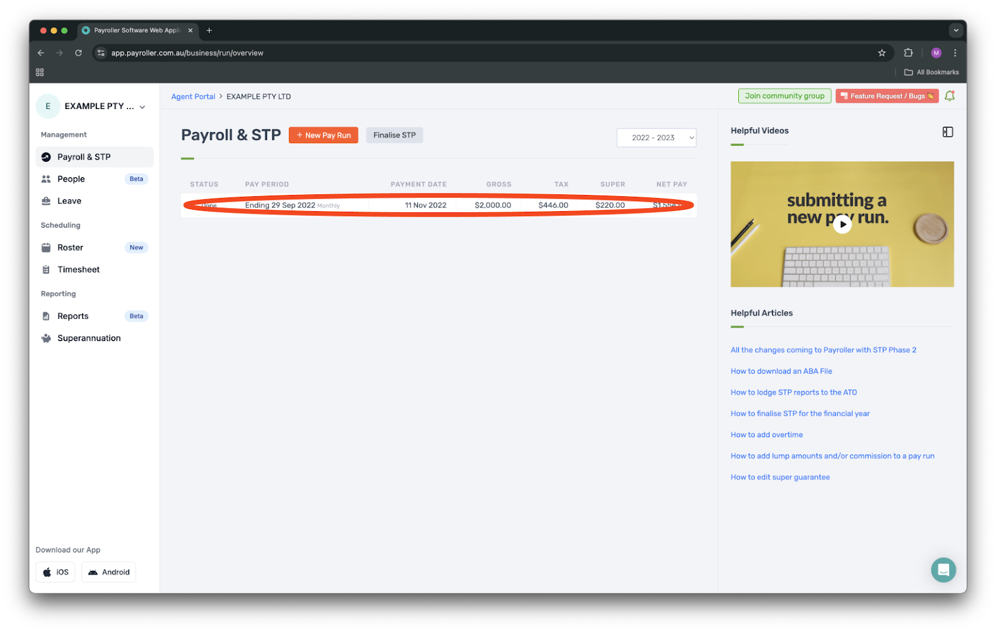Open browser extensions puzzle icon
The image size is (996, 632).
[908, 53]
